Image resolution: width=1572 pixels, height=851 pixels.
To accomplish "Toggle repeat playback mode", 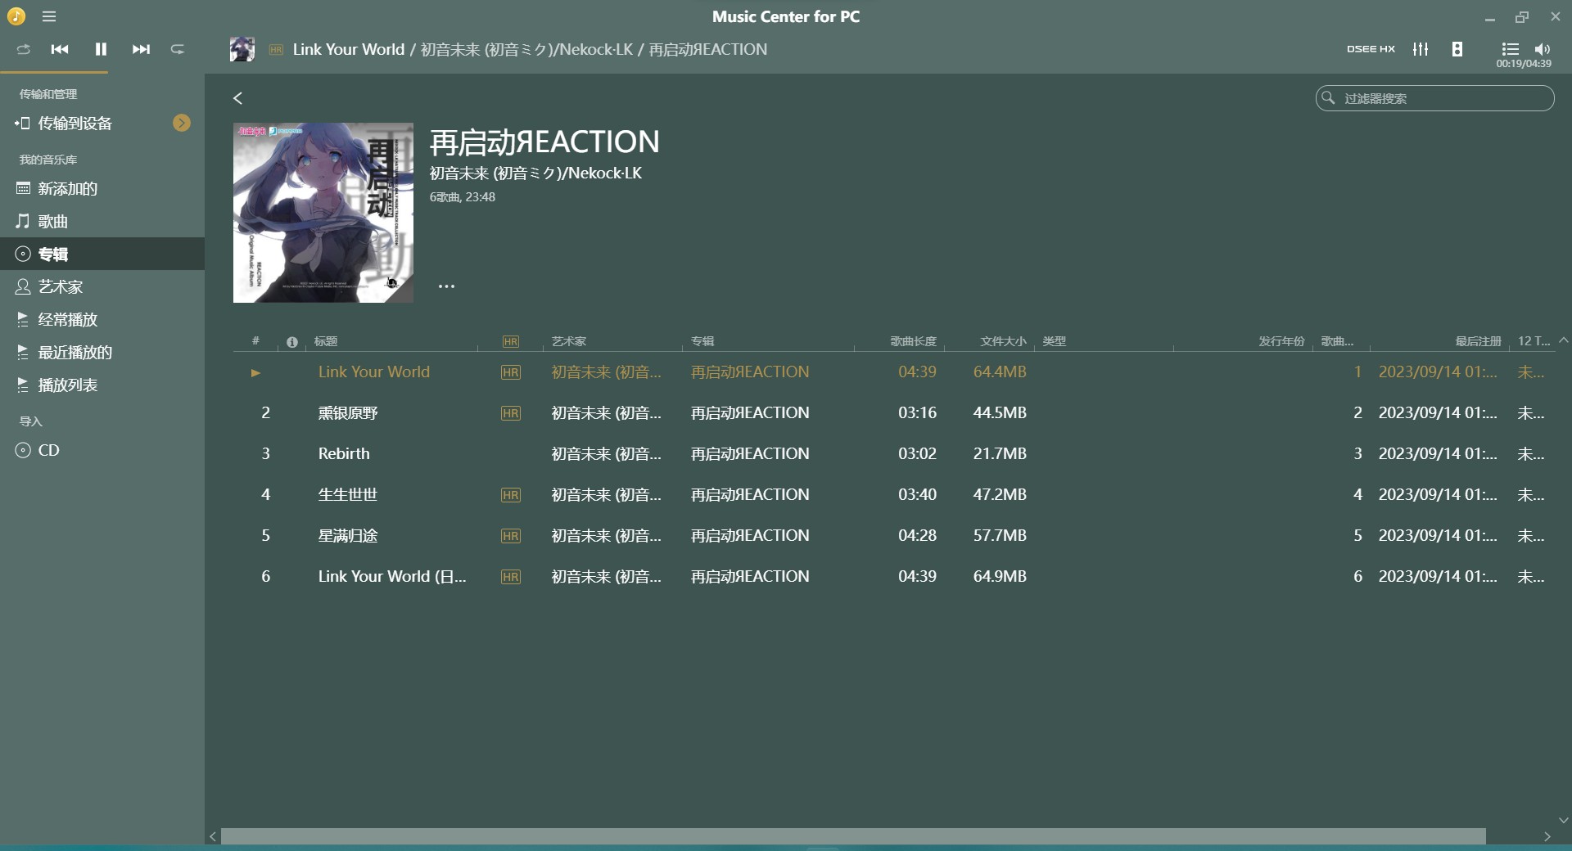I will click(x=178, y=49).
